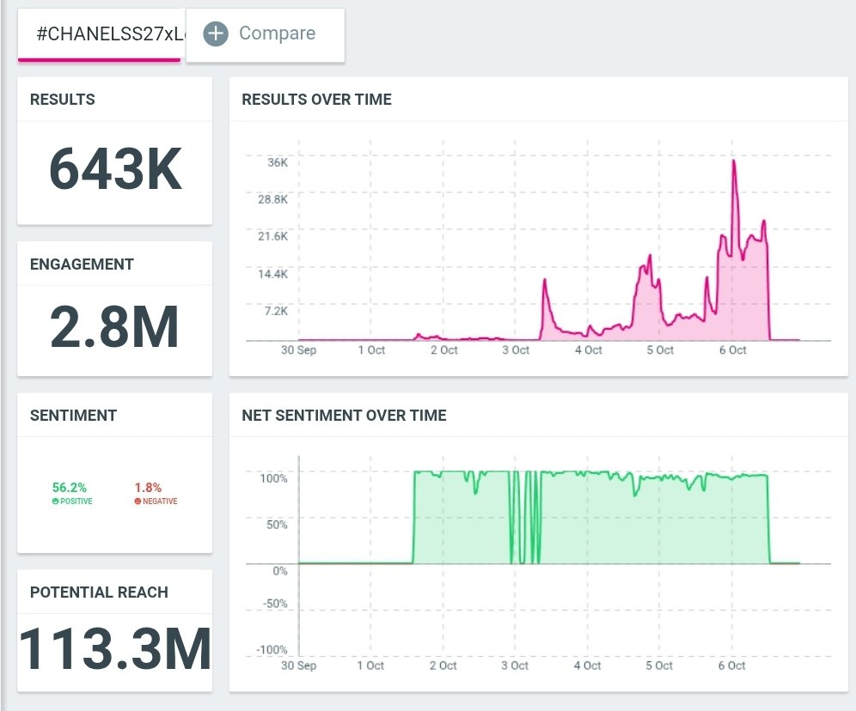Click the 21.6K axis label
856x711 pixels.
pos(272,236)
